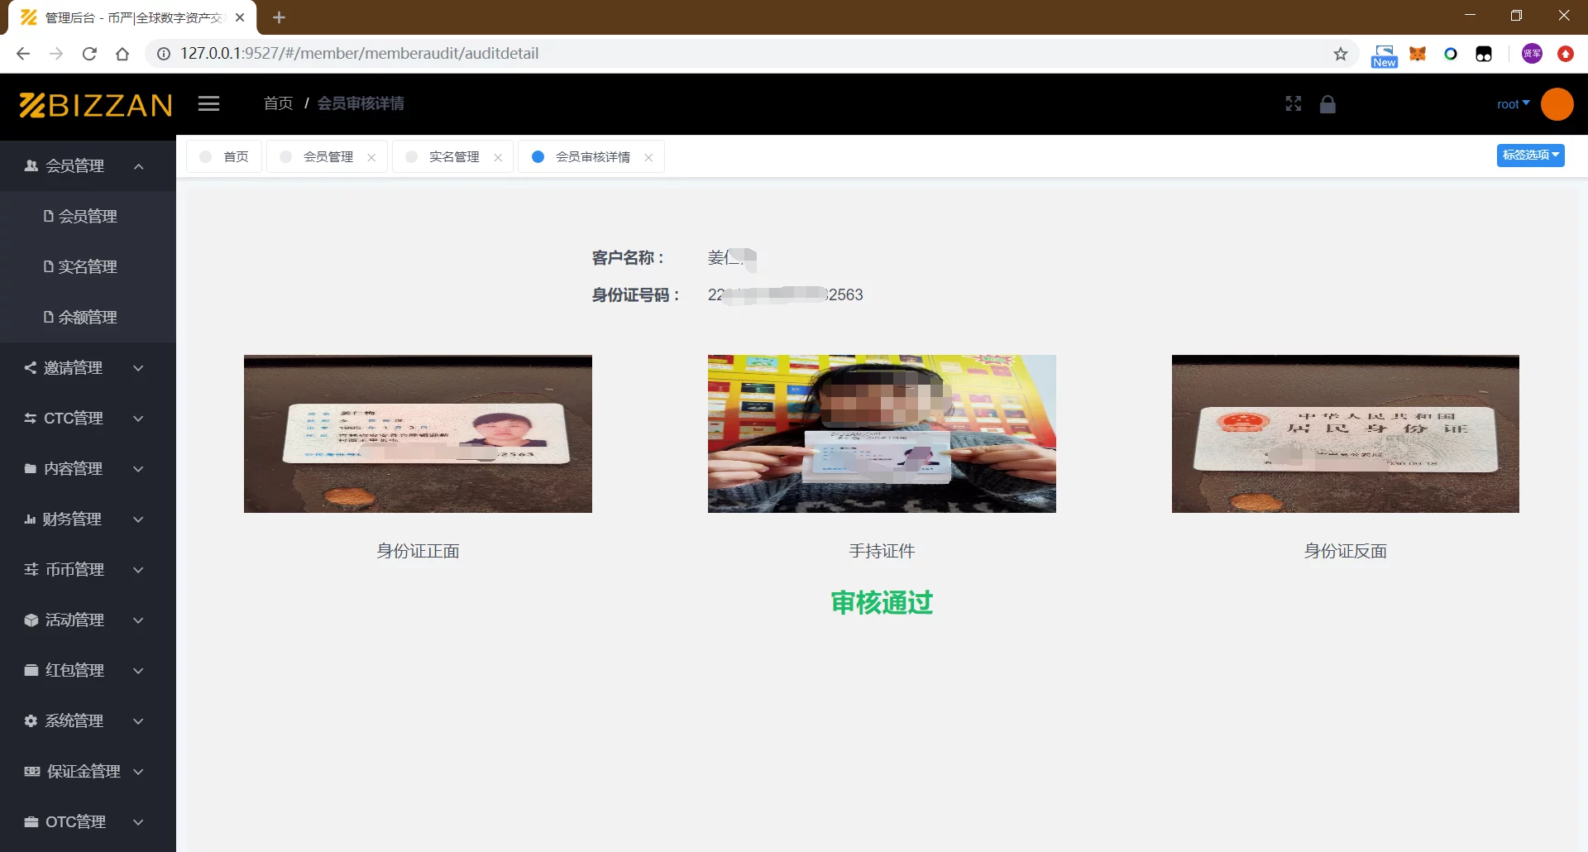Click the 红包管理 sidebar icon

click(x=29, y=670)
